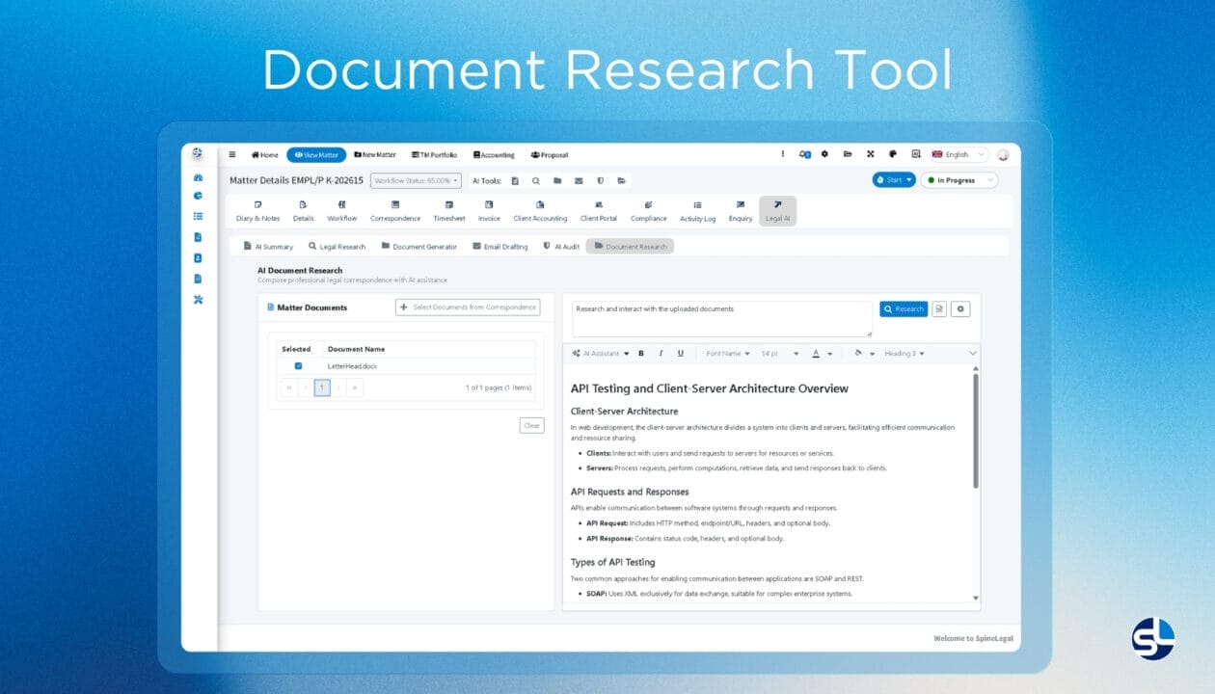The width and height of the screenshot is (1215, 694).
Task: Toggle underline formatting in the editor
Action: (680, 353)
